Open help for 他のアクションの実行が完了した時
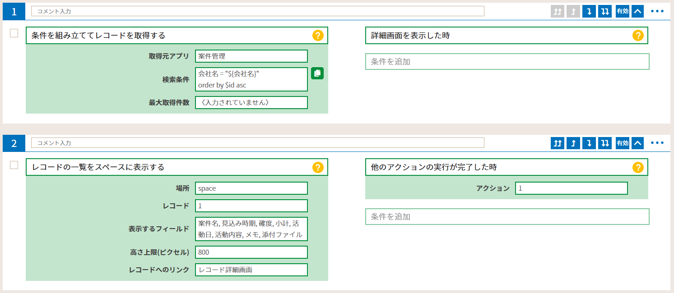The height and width of the screenshot is (293, 674). (x=637, y=167)
